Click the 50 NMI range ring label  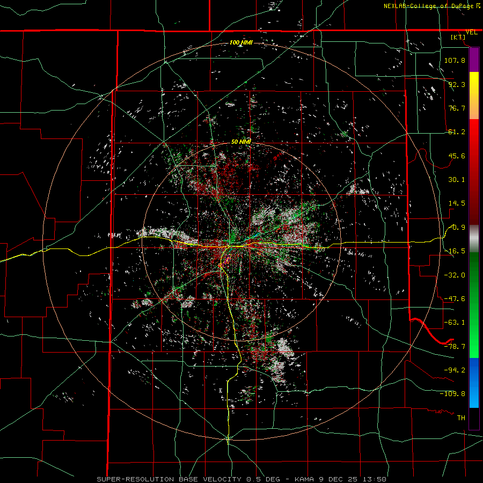point(241,142)
